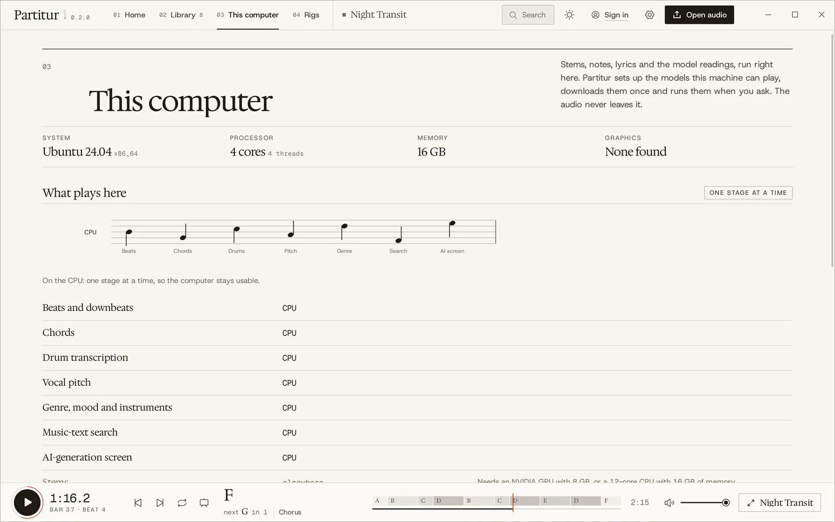Click the Night Transit title in the header
This screenshot has width=835, height=522.
(379, 14)
